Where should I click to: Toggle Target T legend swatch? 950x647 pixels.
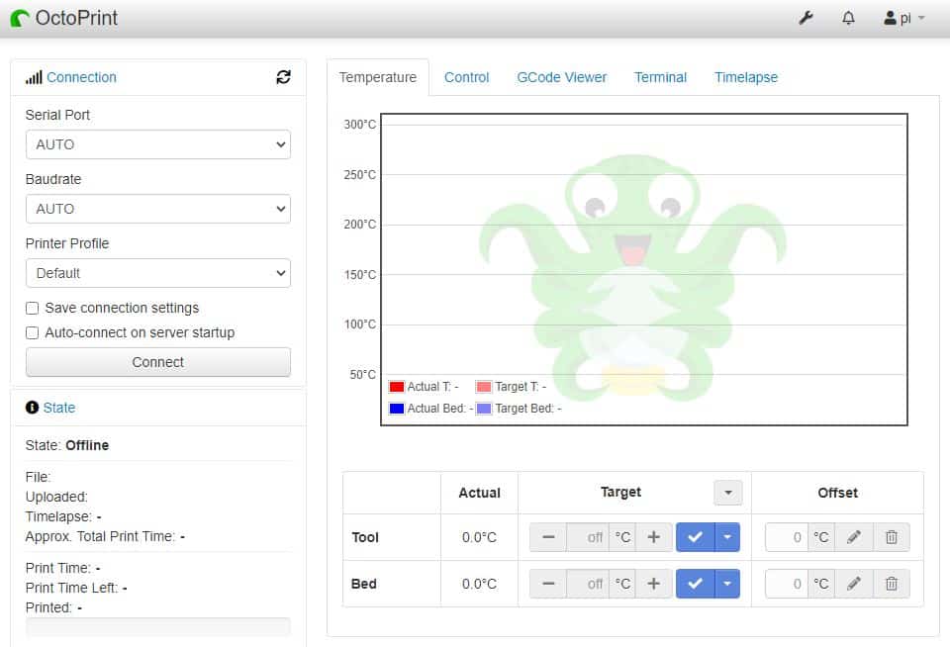[484, 387]
